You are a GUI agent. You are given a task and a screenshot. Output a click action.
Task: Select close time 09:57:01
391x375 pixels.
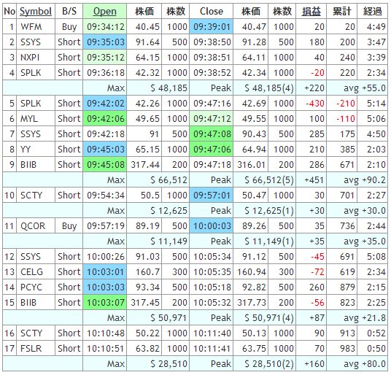pyautogui.click(x=212, y=196)
